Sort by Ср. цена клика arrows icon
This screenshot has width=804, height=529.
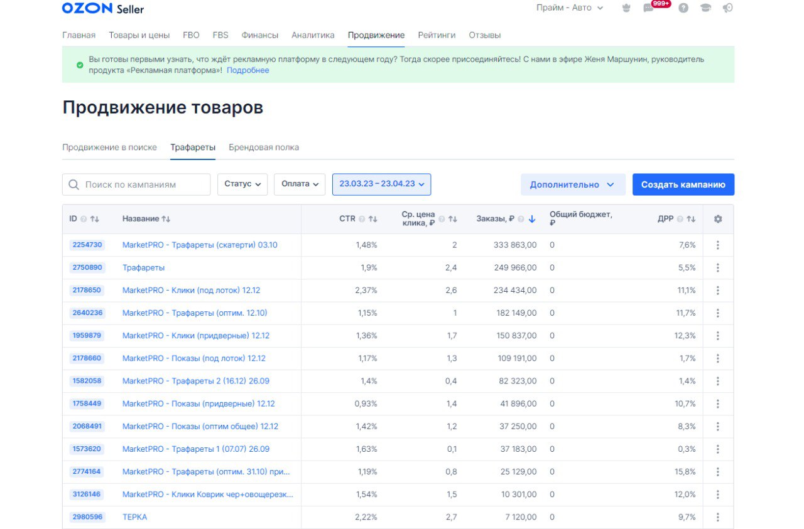pos(452,219)
